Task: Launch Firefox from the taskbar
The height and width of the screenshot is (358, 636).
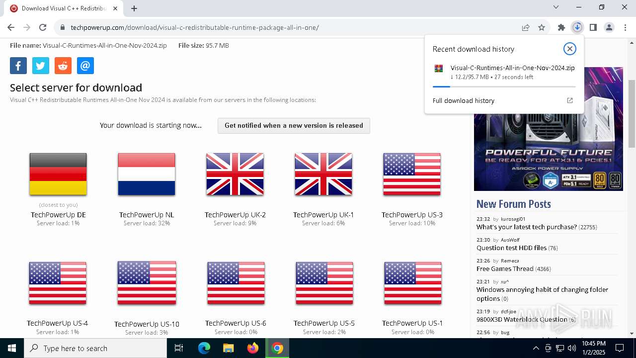Action: coord(253,348)
